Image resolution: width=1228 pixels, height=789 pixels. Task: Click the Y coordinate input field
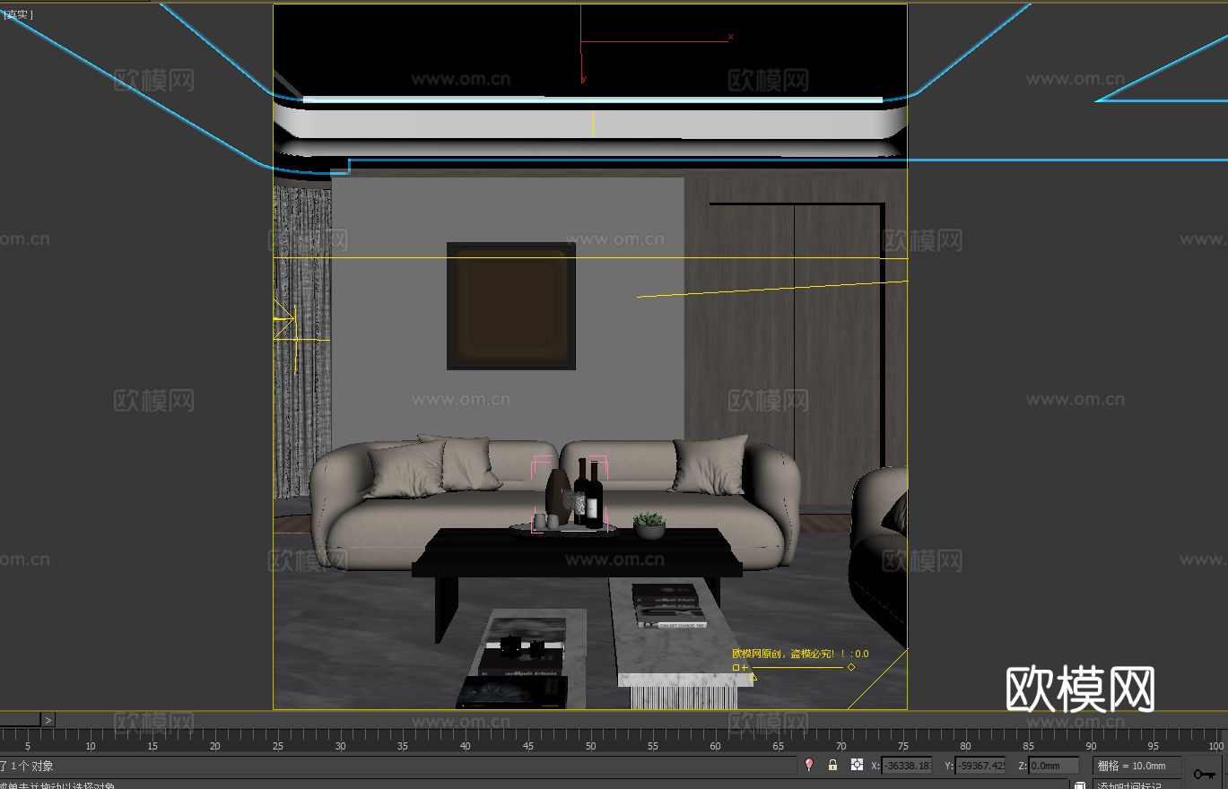tap(980, 766)
